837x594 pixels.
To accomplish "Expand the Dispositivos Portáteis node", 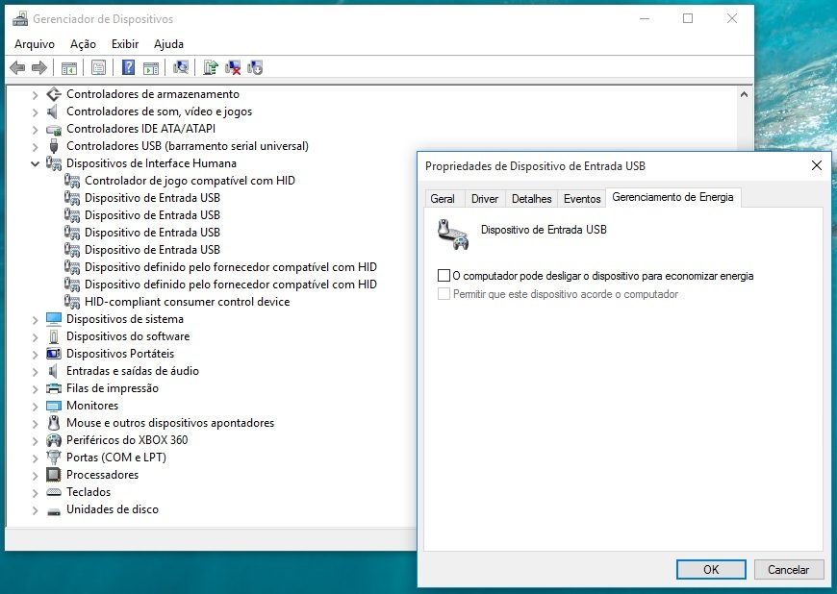I will [x=36, y=354].
